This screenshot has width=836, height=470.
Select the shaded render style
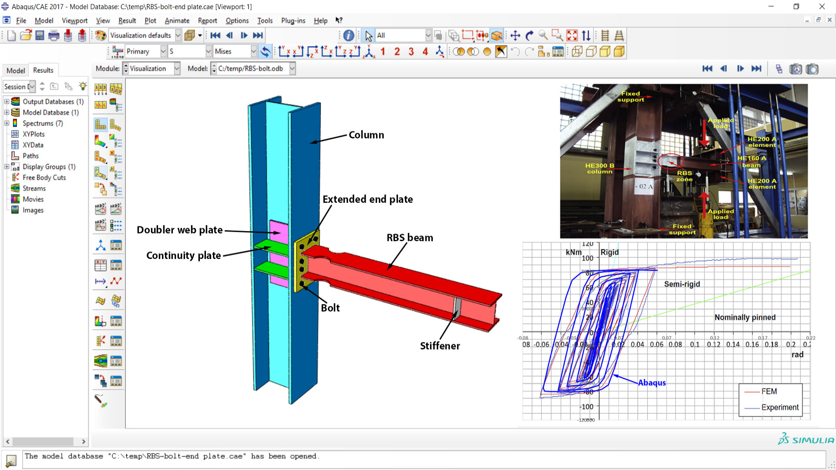coord(619,52)
